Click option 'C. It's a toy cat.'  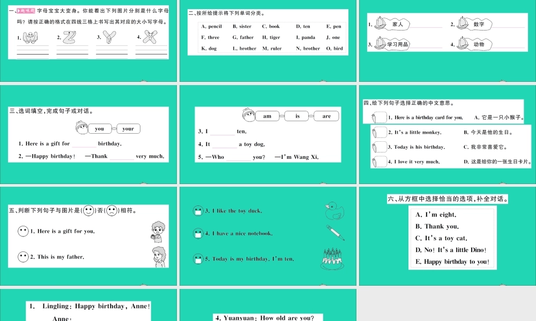(x=441, y=238)
